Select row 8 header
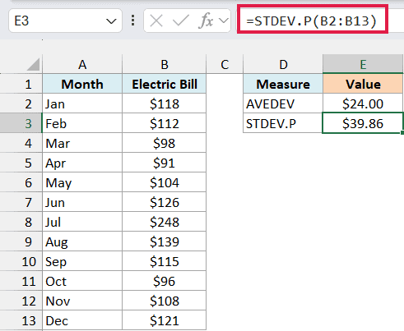The height and width of the screenshot is (331, 404). pyautogui.click(x=21, y=222)
